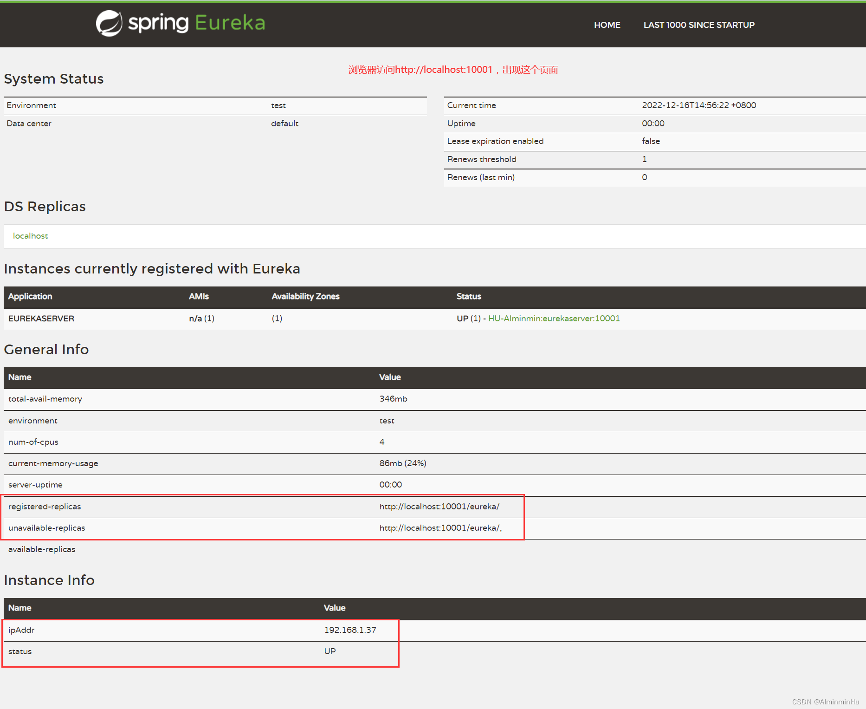
Task: Click the Availability Zones column header
Action: (305, 296)
